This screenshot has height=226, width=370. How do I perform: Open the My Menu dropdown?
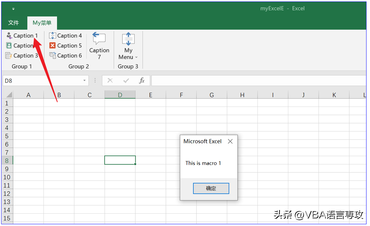pyautogui.click(x=128, y=46)
